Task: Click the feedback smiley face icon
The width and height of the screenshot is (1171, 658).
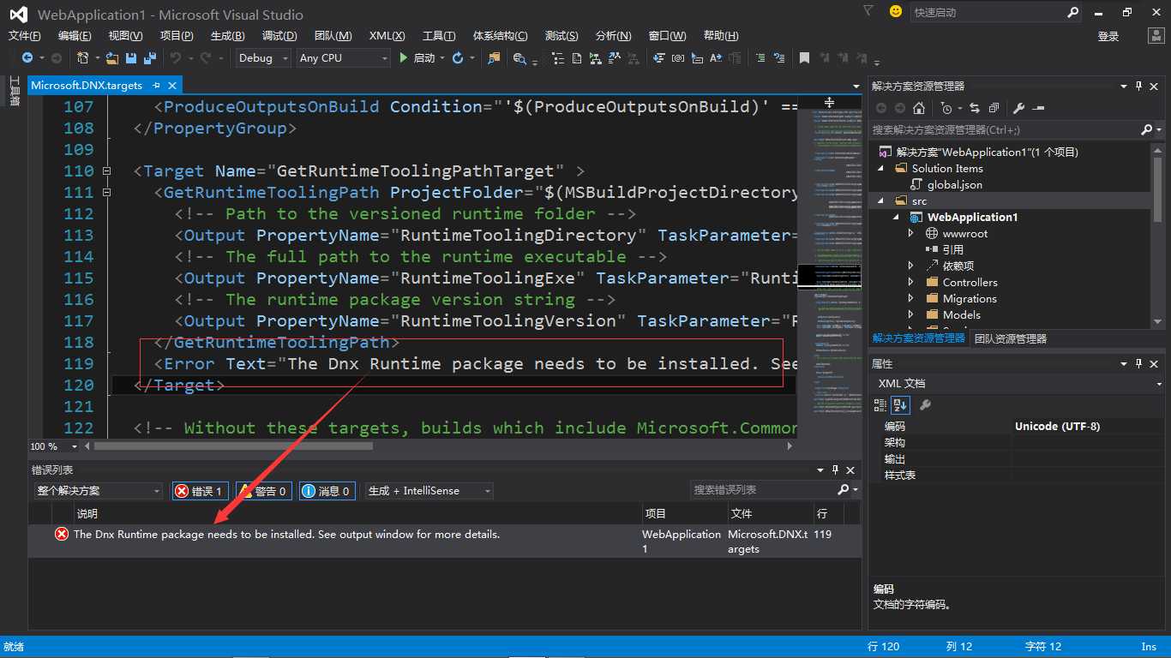Action: tap(896, 12)
